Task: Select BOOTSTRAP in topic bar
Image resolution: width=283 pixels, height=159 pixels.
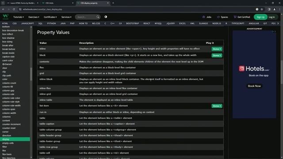Action: click(x=133, y=23)
